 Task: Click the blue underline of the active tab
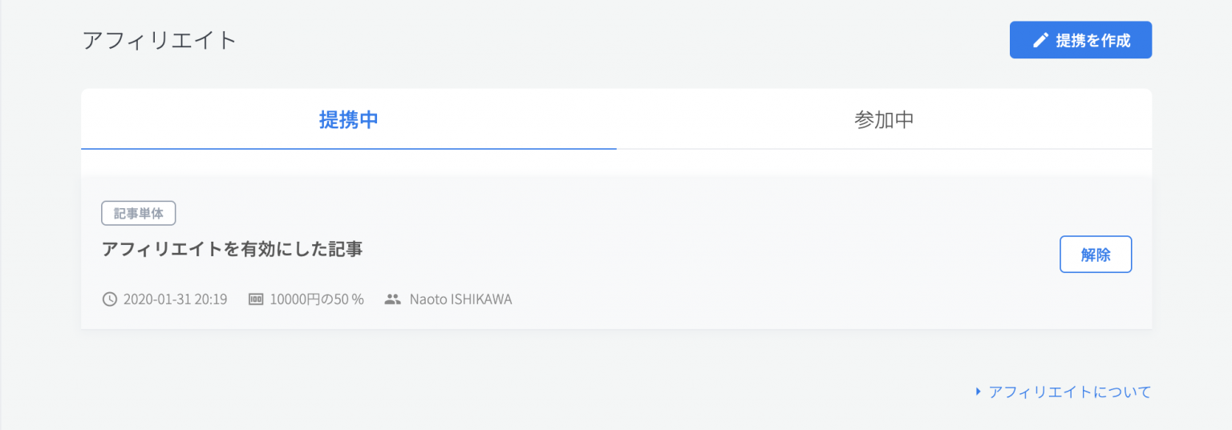[x=348, y=148]
